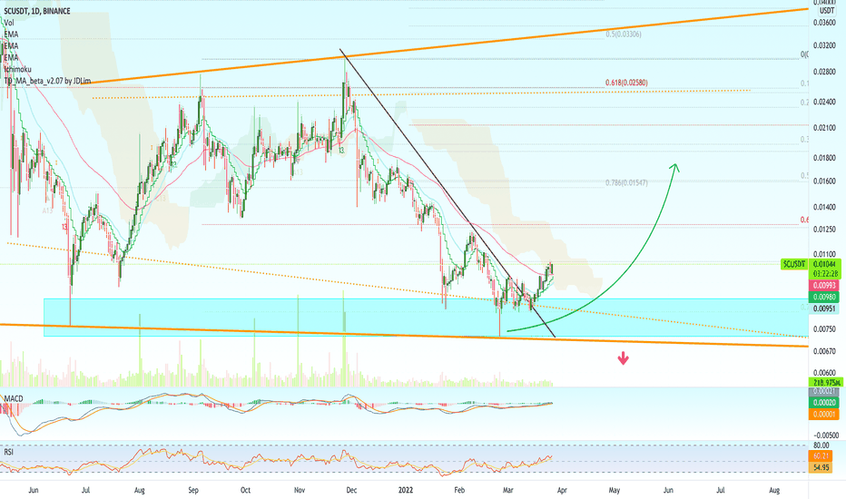Click the 0.02800 price axis label
The height and width of the screenshot is (499, 846).
pyautogui.click(x=824, y=72)
